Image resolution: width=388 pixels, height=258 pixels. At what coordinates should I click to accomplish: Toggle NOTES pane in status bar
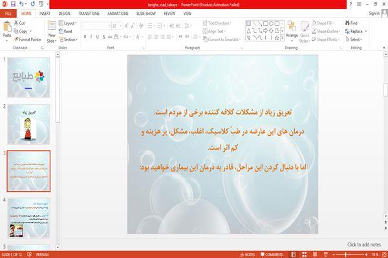pyautogui.click(x=248, y=254)
